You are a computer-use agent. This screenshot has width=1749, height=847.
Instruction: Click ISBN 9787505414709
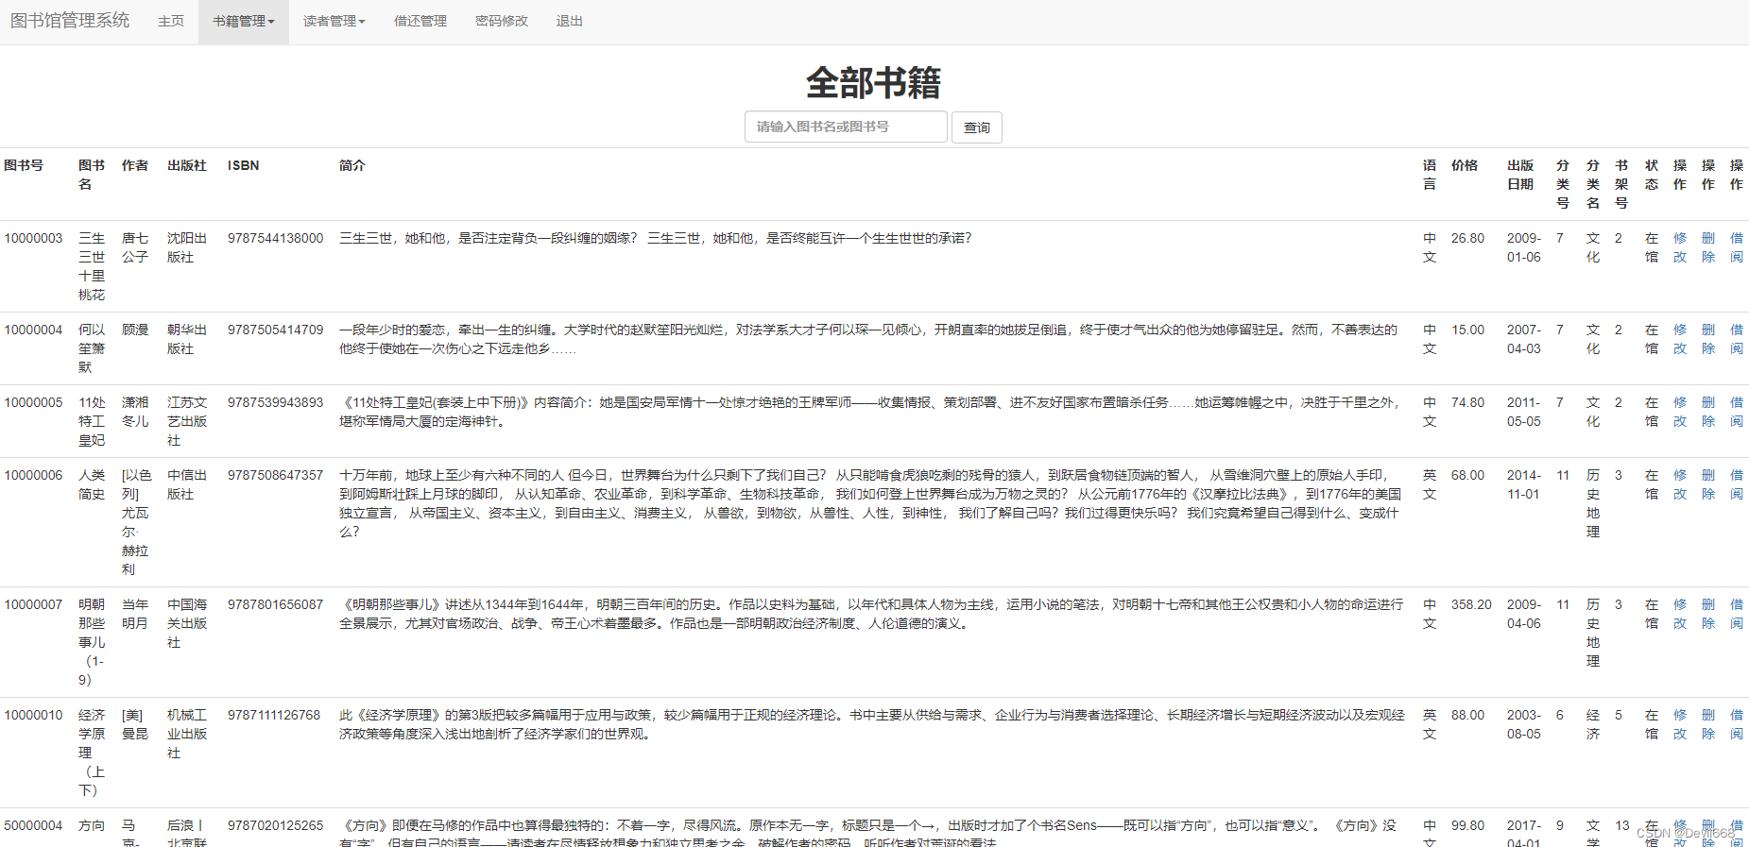pos(275,330)
